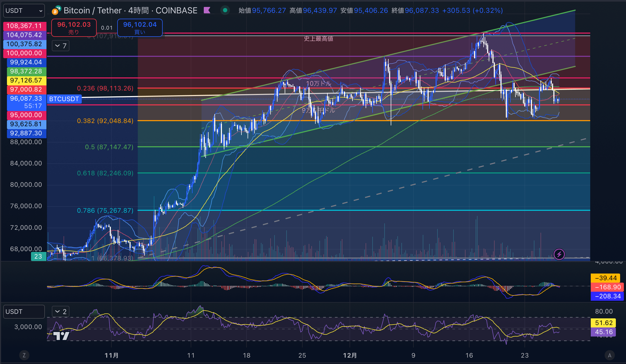Click the MACD value label -168.90

[x=607, y=287]
